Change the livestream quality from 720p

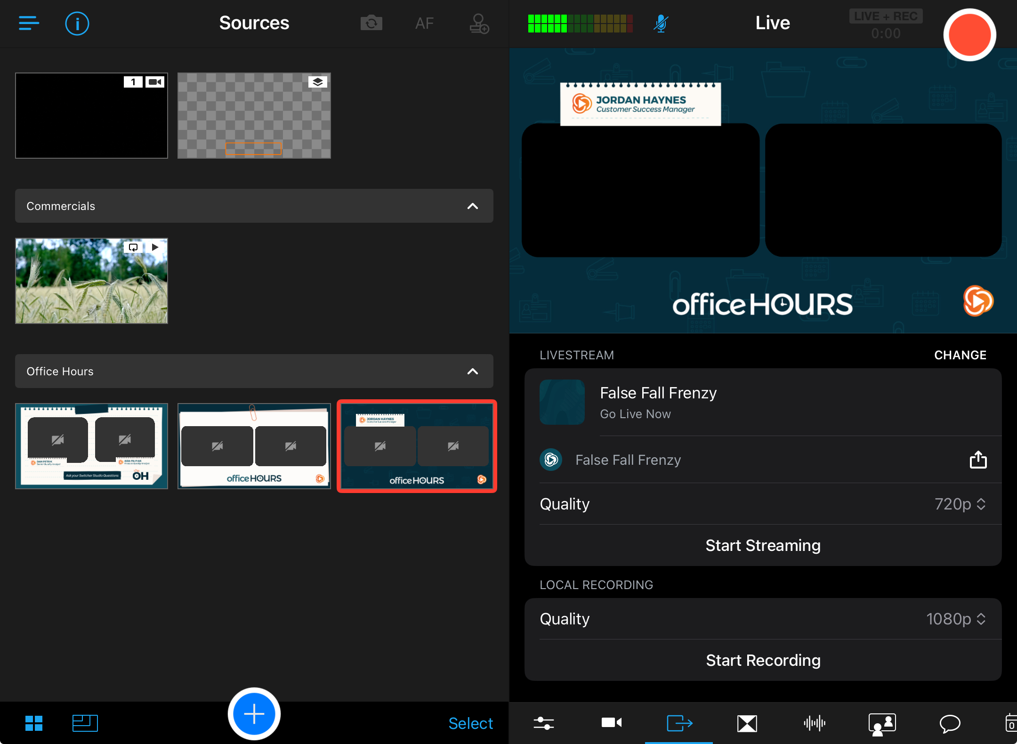click(x=960, y=504)
